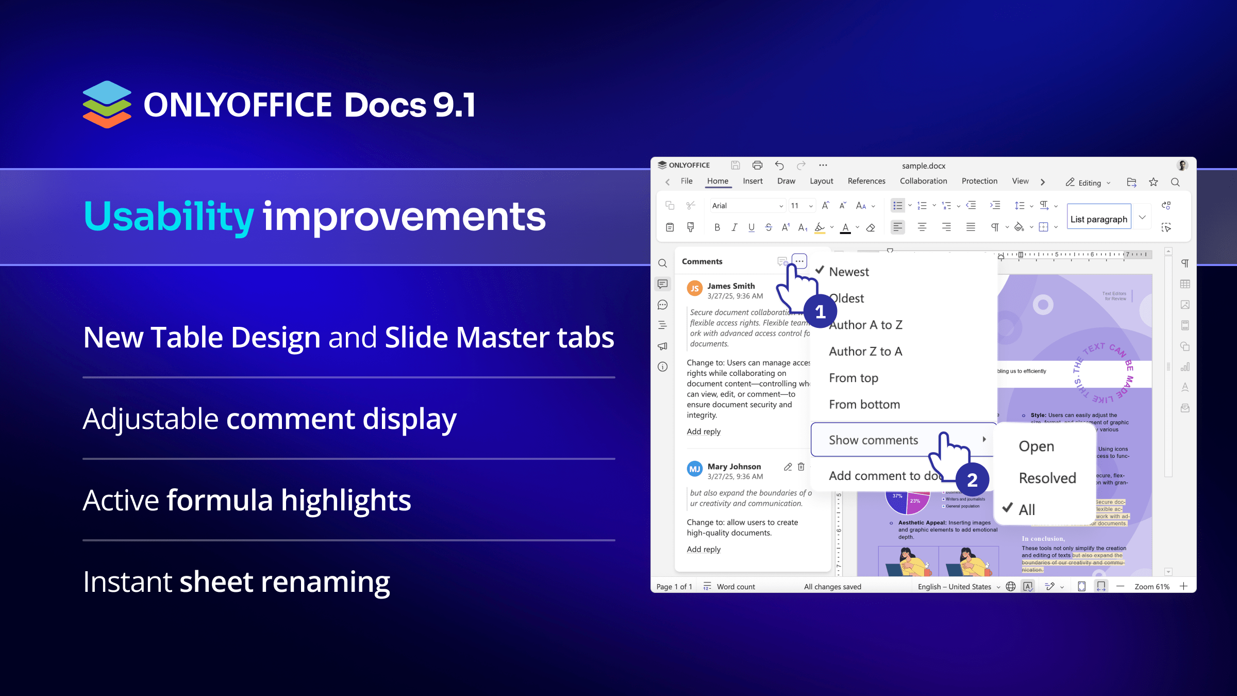
Task: Switch to the Collaboration tab
Action: (923, 181)
